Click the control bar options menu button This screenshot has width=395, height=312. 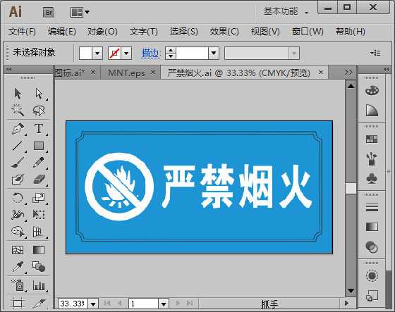point(375,53)
